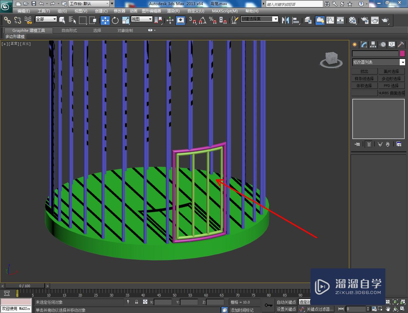Click the Open File folder icon

[x=26, y=4]
